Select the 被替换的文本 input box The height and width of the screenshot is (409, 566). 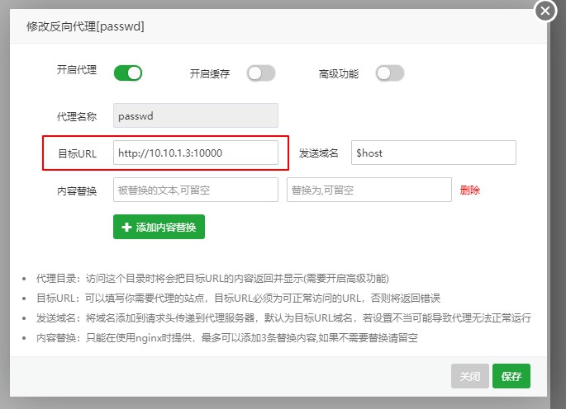[195, 190]
